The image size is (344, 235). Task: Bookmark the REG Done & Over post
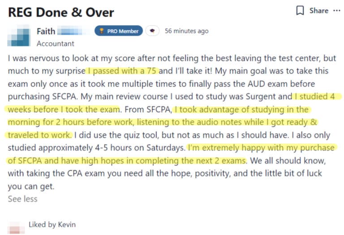pos(300,10)
